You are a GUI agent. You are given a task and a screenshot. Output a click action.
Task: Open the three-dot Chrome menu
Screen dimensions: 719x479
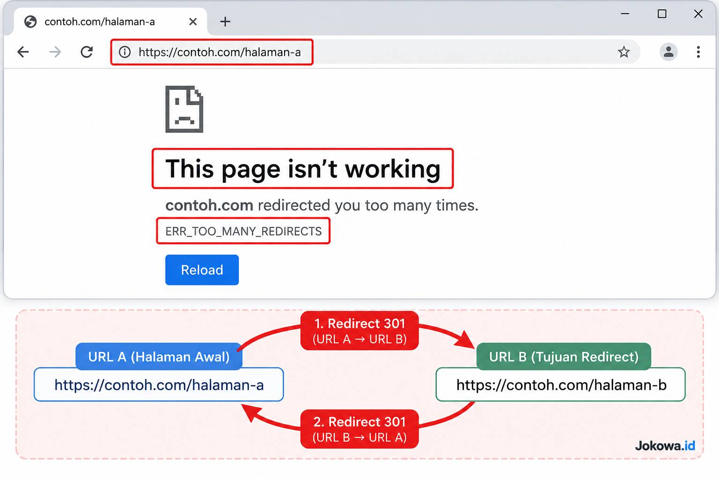tap(698, 52)
